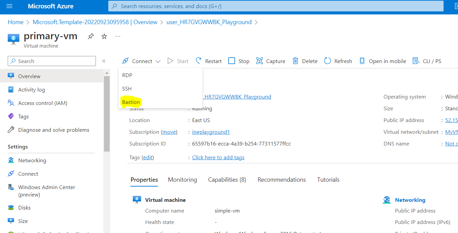Choose RDP connection option
Viewport: 458px width, 233px height.
127,75
